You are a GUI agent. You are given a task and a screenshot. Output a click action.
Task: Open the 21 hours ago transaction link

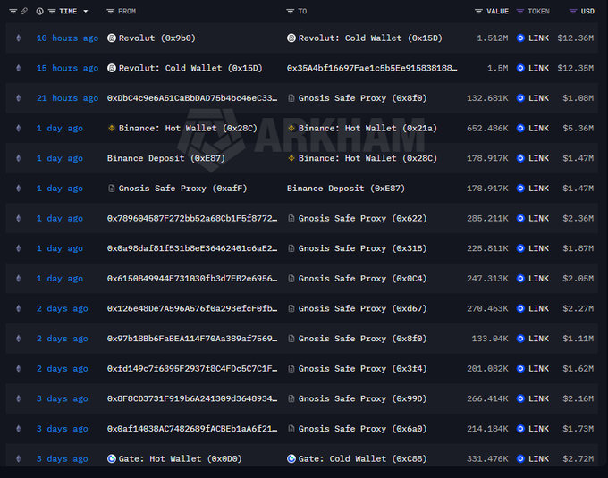pos(67,98)
